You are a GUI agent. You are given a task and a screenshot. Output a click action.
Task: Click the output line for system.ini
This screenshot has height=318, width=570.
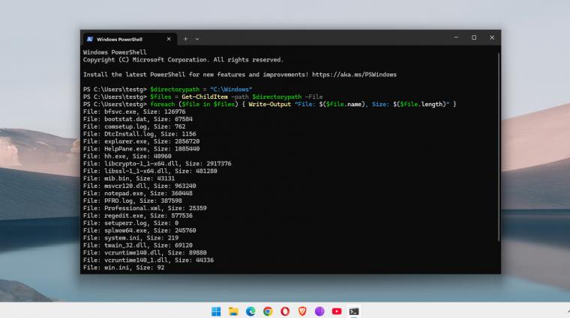point(130,238)
